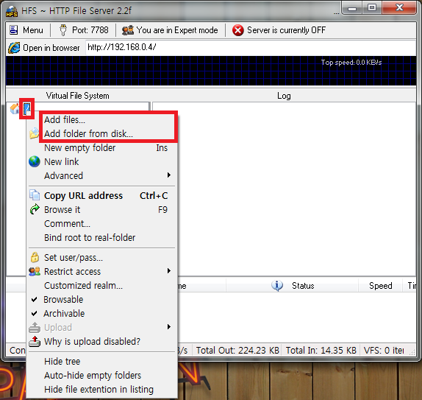The height and width of the screenshot is (400, 422).
Task: Expand the Advanced submenu
Action: click(102, 176)
